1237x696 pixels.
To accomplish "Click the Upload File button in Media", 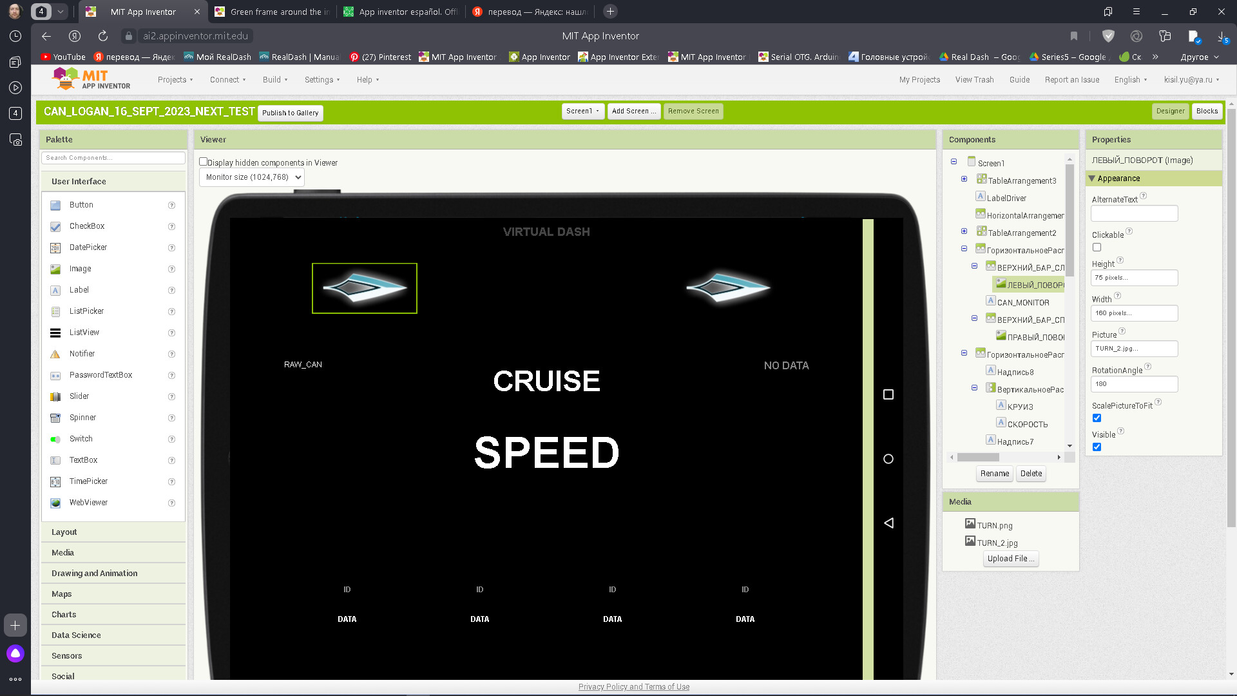I will click(1010, 558).
